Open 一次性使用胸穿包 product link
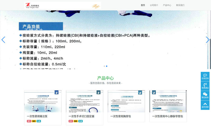Screen dimensions: 211x132 121,116
